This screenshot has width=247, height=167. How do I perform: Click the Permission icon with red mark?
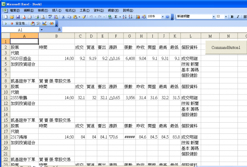[x=24, y=17]
